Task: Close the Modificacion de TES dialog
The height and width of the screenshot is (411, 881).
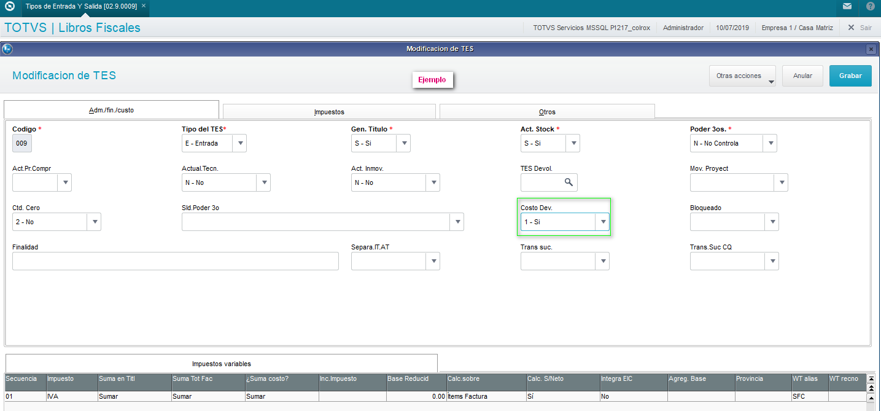Action: click(871, 49)
